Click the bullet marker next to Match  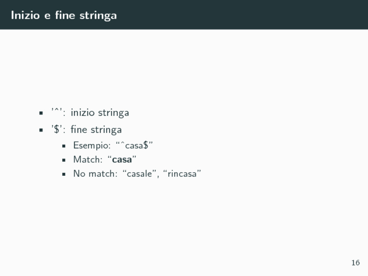click(x=64, y=160)
